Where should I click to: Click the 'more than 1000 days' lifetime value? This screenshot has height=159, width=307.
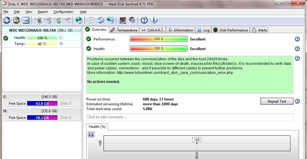pos(160,104)
